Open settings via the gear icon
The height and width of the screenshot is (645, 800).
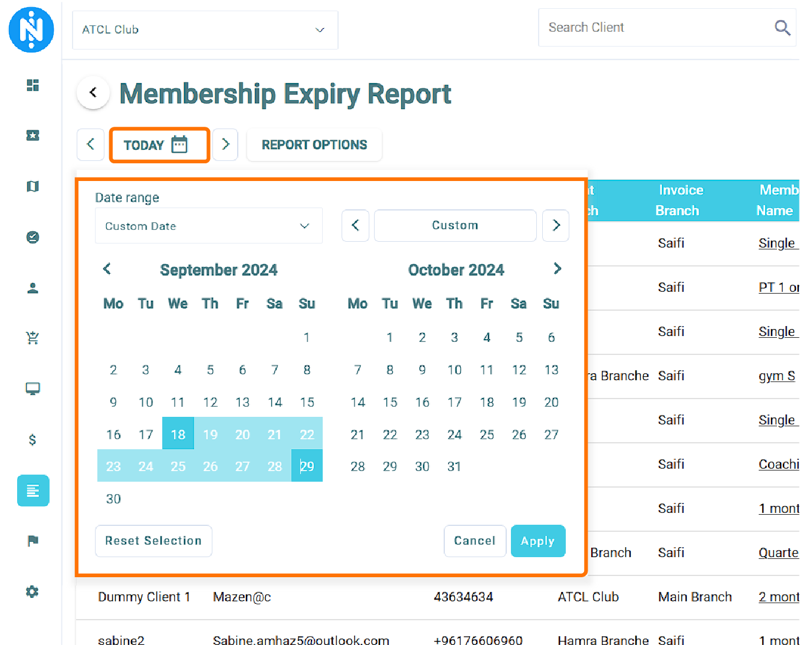[x=32, y=591]
